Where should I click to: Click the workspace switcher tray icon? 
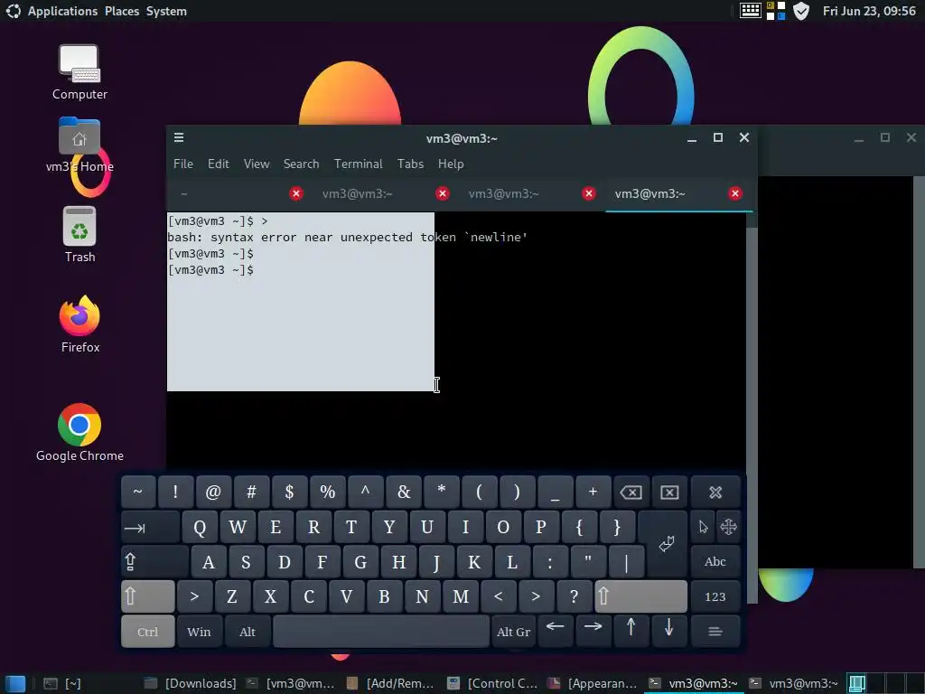[776, 11]
